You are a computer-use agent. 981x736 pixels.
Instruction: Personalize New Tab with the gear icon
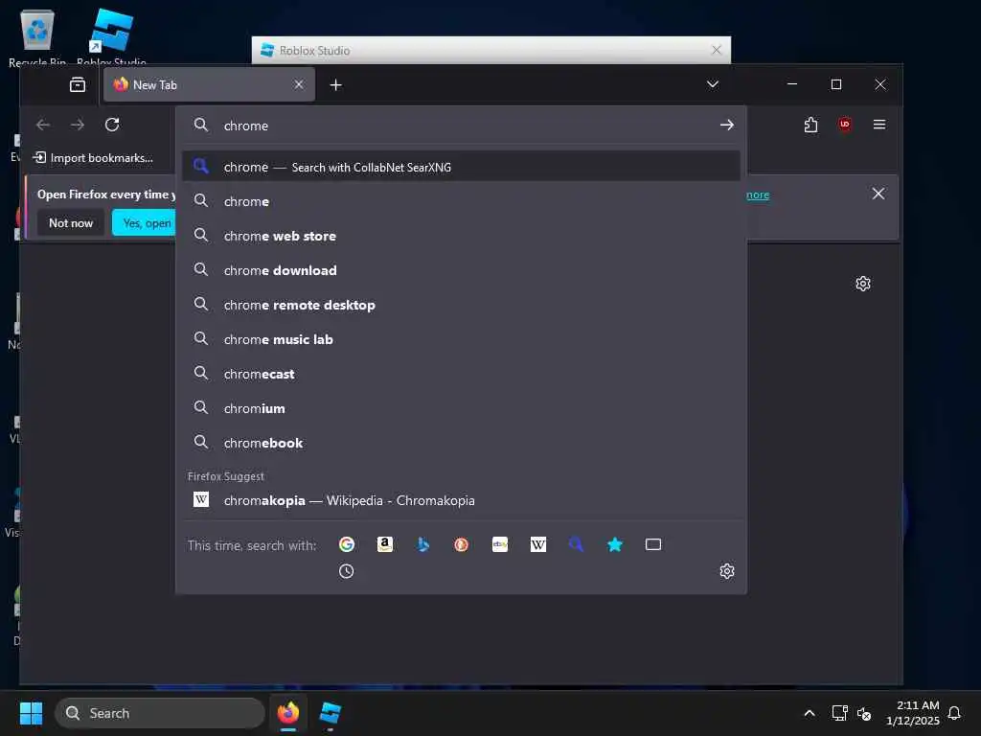(863, 284)
